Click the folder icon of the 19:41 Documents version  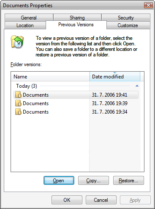(x=18, y=95)
